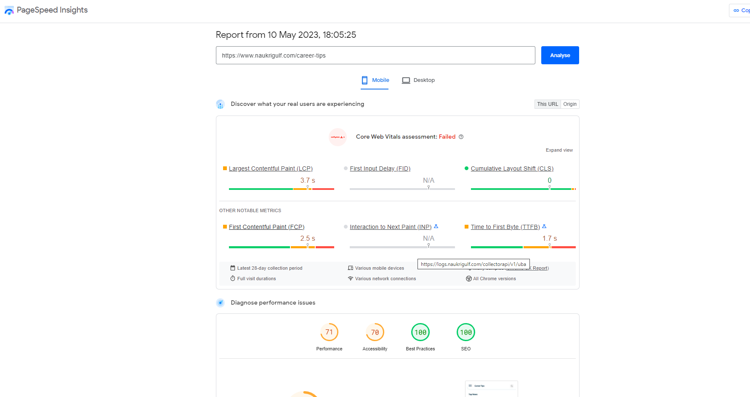Image resolution: width=750 pixels, height=397 pixels.
Task: Click the Core Web Vitals failed pulse icon
Action: point(338,137)
